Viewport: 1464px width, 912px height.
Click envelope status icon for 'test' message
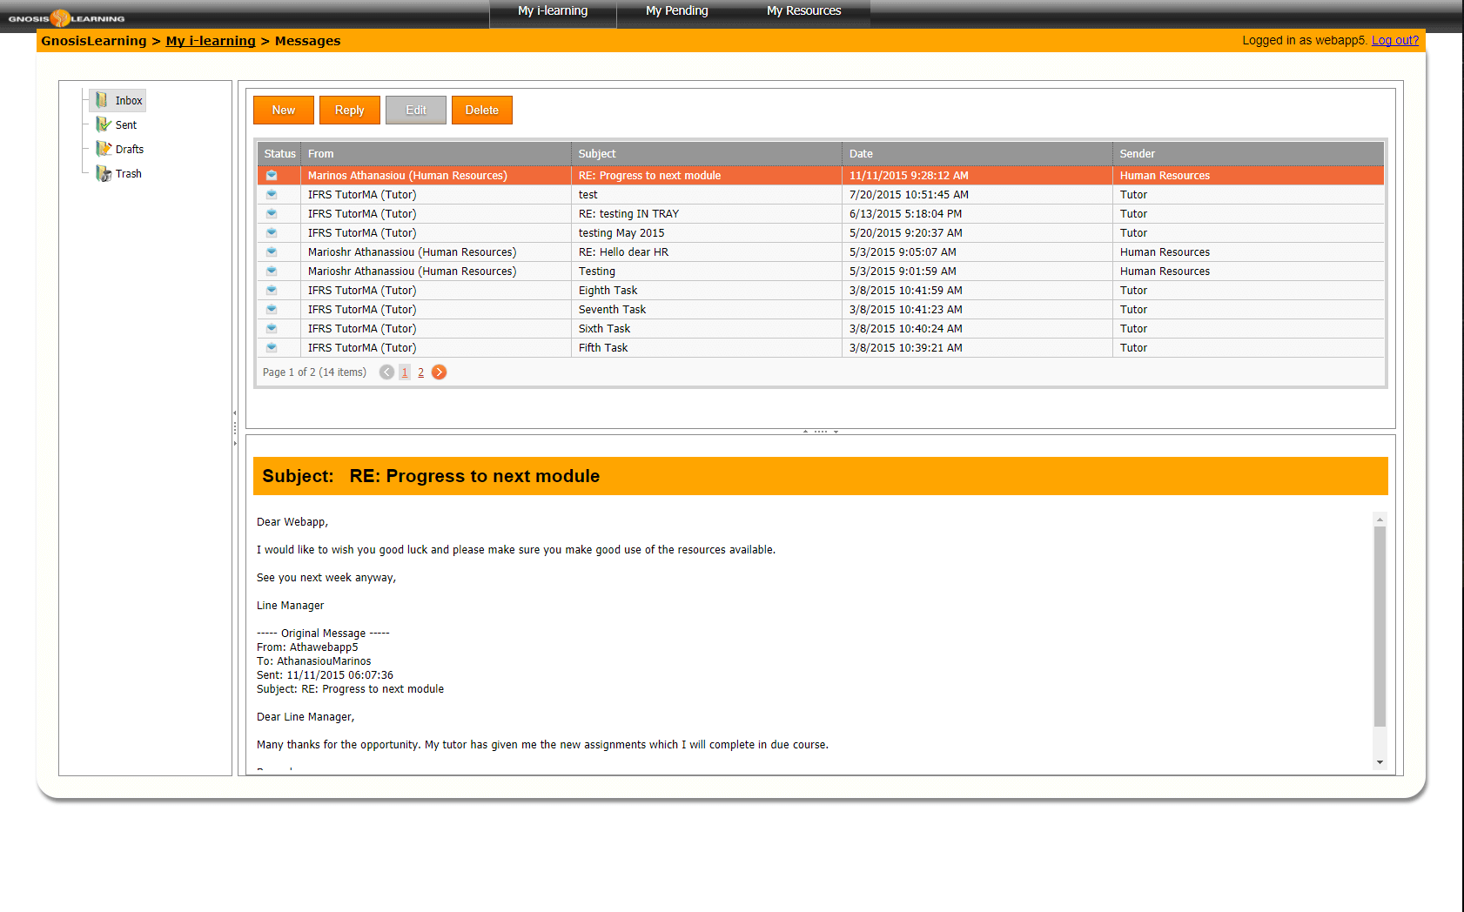tap(272, 195)
